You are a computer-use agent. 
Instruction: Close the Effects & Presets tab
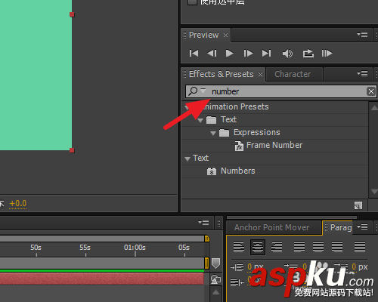pyautogui.click(x=260, y=75)
